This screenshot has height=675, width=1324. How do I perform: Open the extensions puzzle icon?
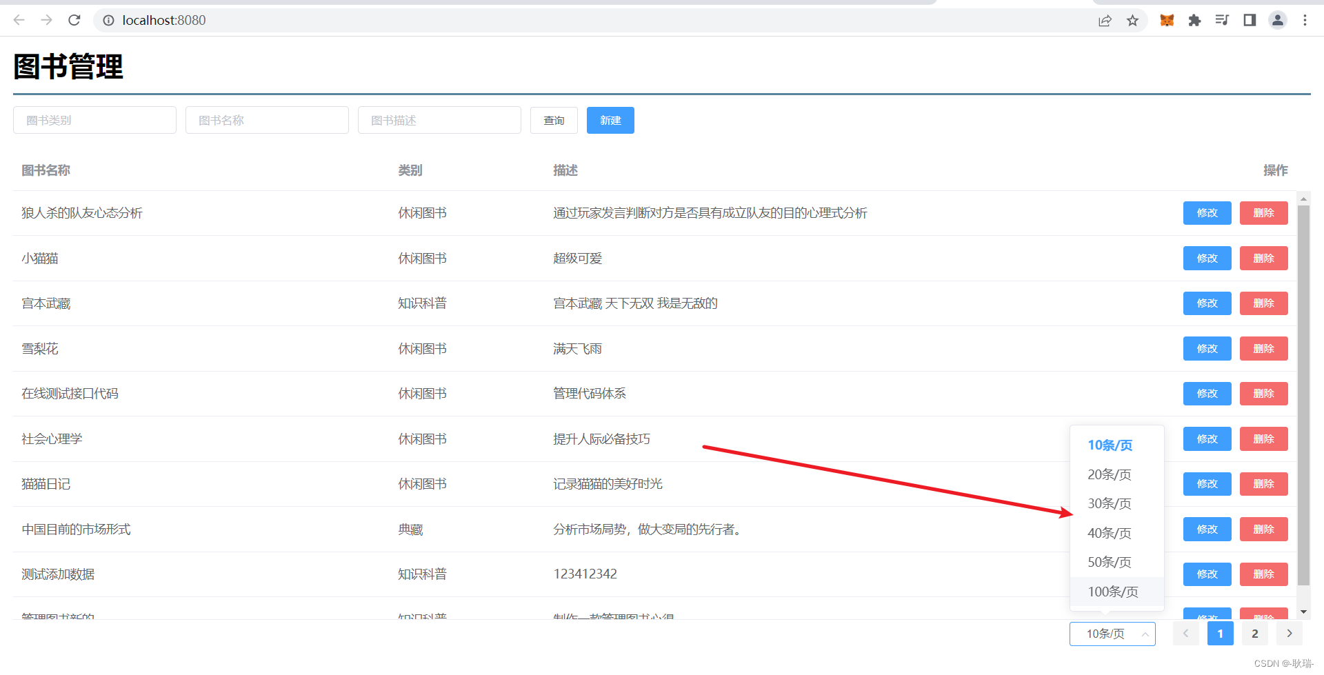pos(1194,21)
